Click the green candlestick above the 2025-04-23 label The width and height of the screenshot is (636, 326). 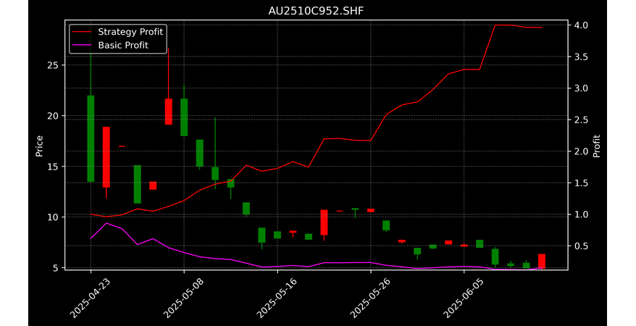91,138
